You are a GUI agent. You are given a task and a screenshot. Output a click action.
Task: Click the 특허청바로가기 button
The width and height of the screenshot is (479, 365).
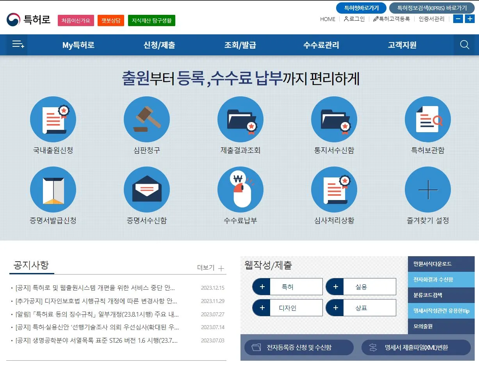(x=361, y=8)
